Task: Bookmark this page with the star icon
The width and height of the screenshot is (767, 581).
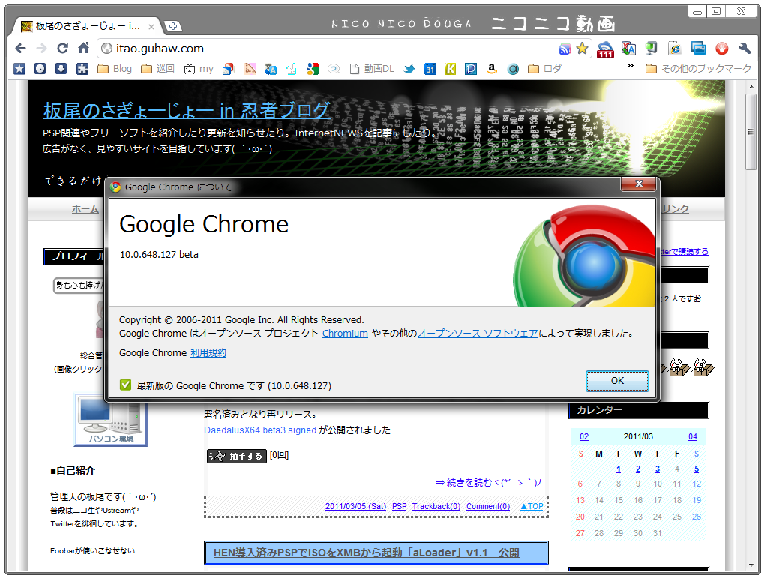Action: (582, 49)
